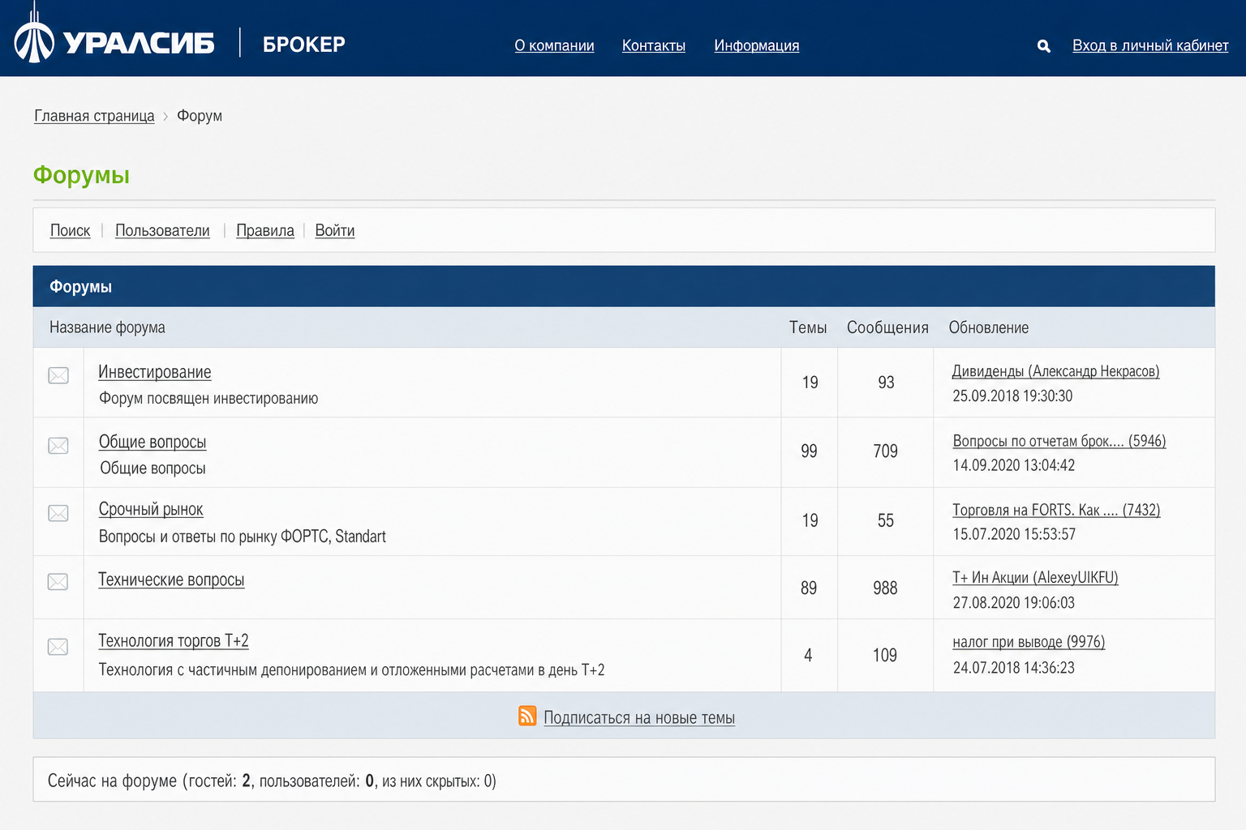Viewport: 1246px width, 830px height.
Task: Open latest topic Вопросы по отчетам брок....
Action: (x=1059, y=441)
